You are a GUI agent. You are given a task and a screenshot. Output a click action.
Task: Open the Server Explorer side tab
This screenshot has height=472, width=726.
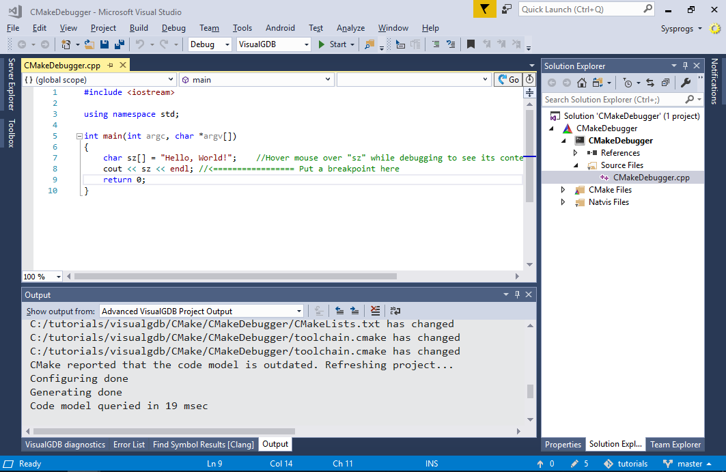pos(12,84)
